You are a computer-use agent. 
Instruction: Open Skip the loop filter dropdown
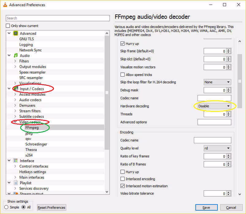217,82
